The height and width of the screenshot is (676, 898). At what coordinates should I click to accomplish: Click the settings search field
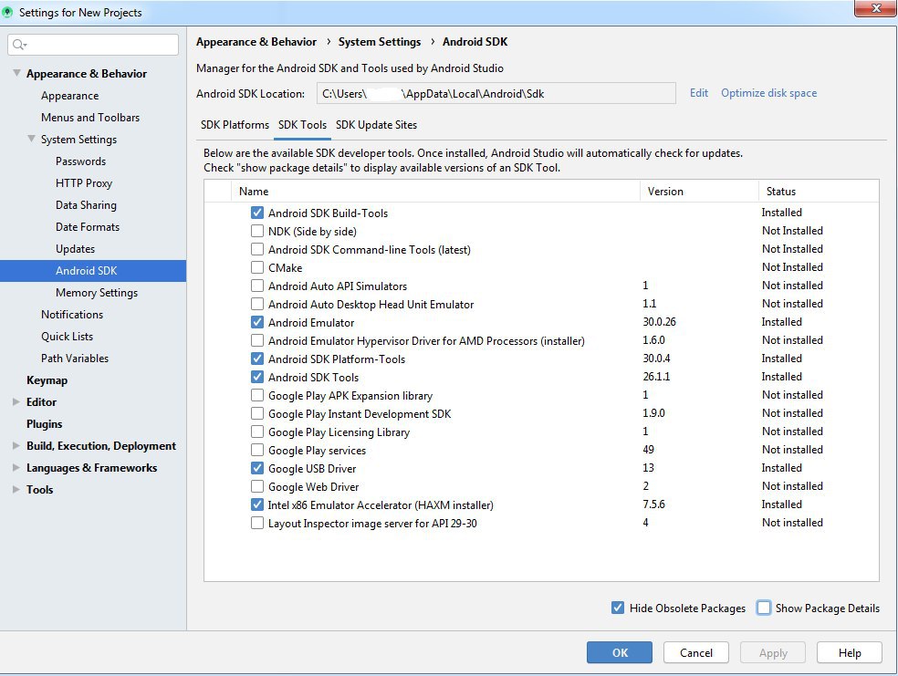pyautogui.click(x=93, y=45)
